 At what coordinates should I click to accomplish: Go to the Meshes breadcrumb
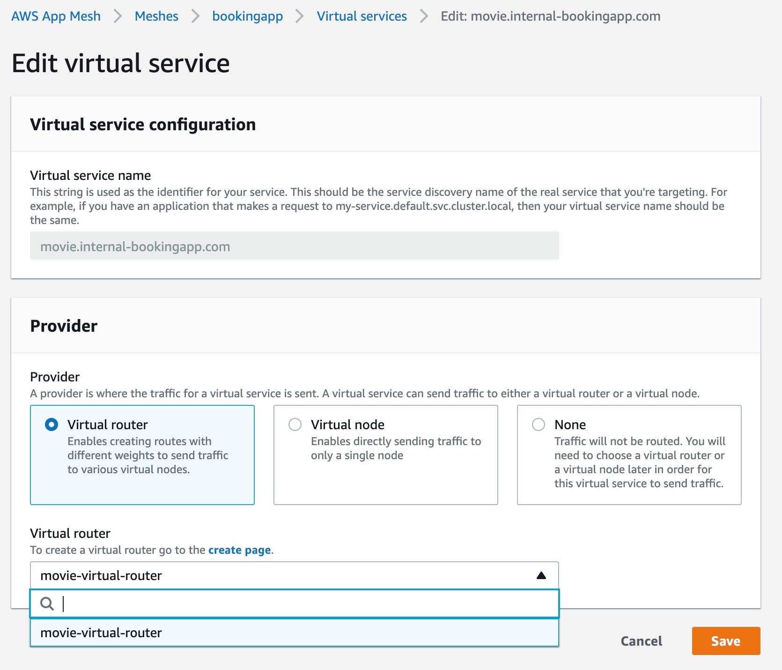click(x=156, y=16)
